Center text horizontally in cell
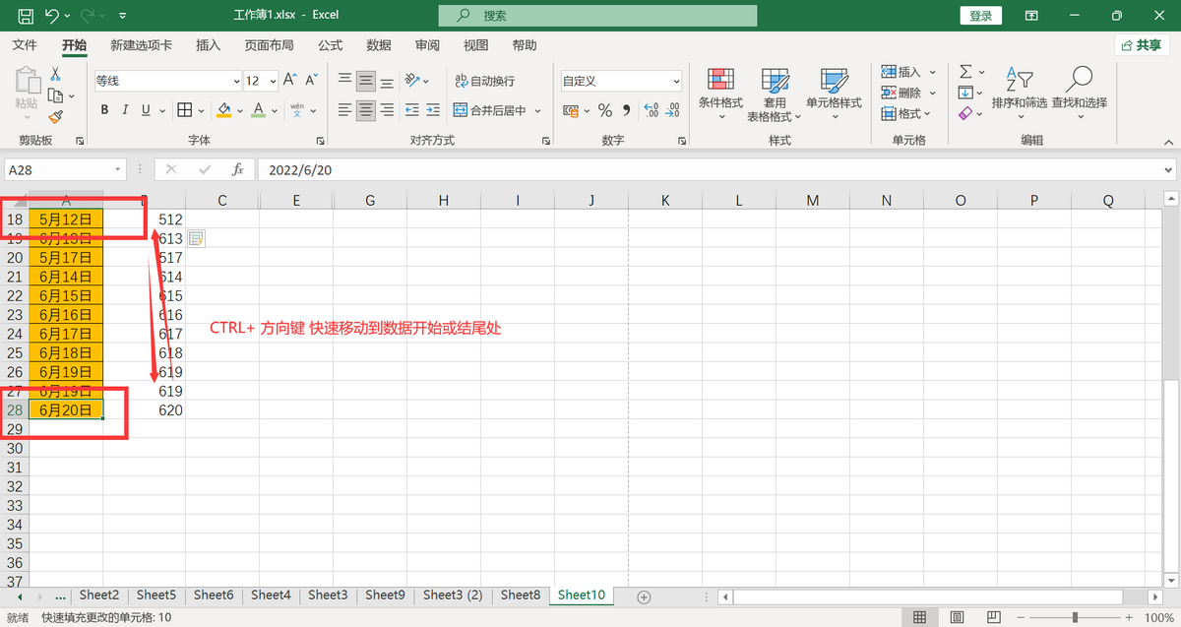 (366, 110)
